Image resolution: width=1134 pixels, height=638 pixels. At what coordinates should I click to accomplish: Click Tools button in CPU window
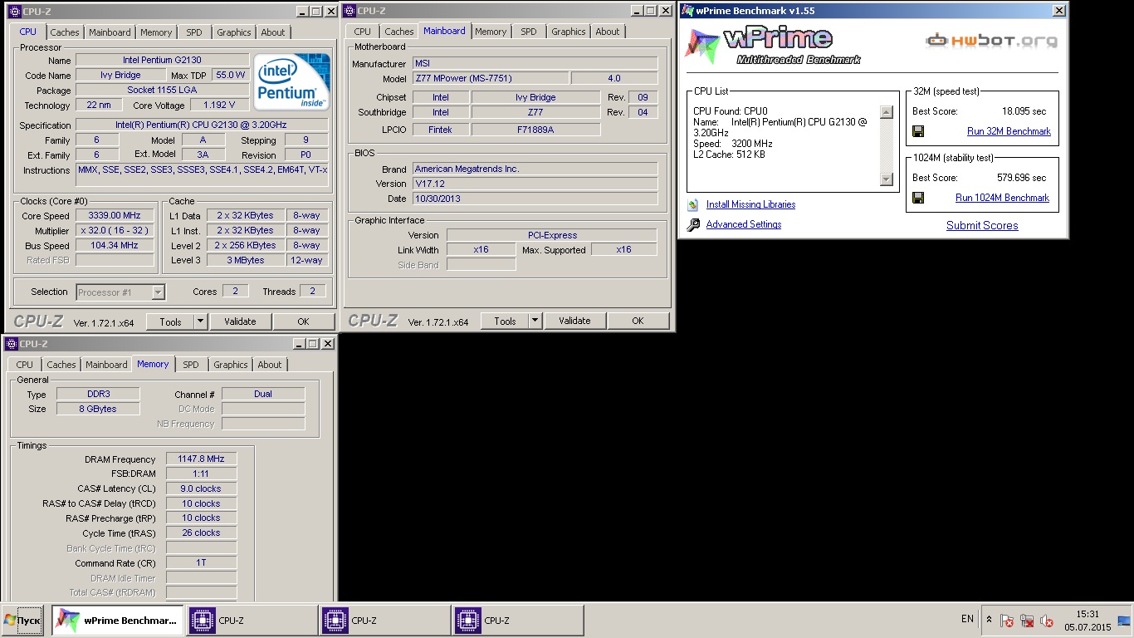[170, 321]
